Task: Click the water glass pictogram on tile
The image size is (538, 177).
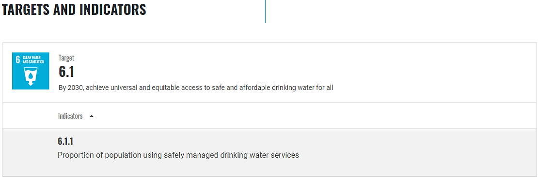Action: [x=31, y=76]
